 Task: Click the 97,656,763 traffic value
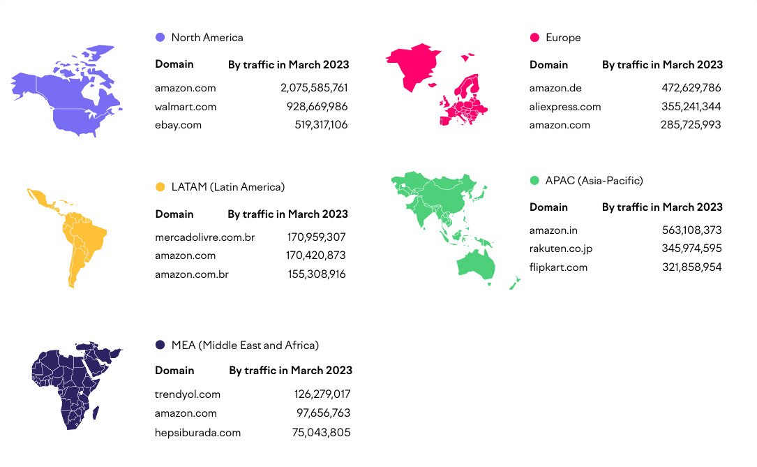tap(324, 413)
